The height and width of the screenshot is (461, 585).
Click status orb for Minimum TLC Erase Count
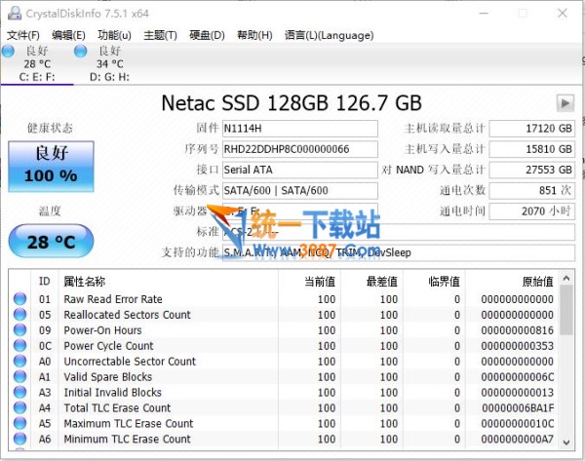(x=19, y=439)
